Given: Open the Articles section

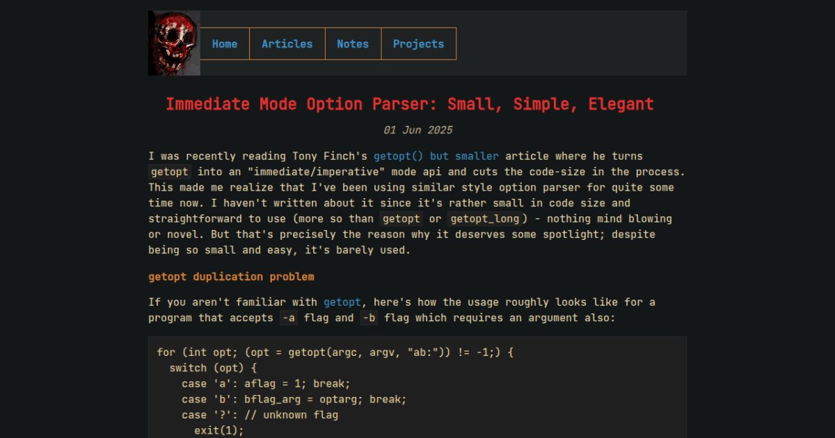Looking at the screenshot, I should [x=287, y=44].
